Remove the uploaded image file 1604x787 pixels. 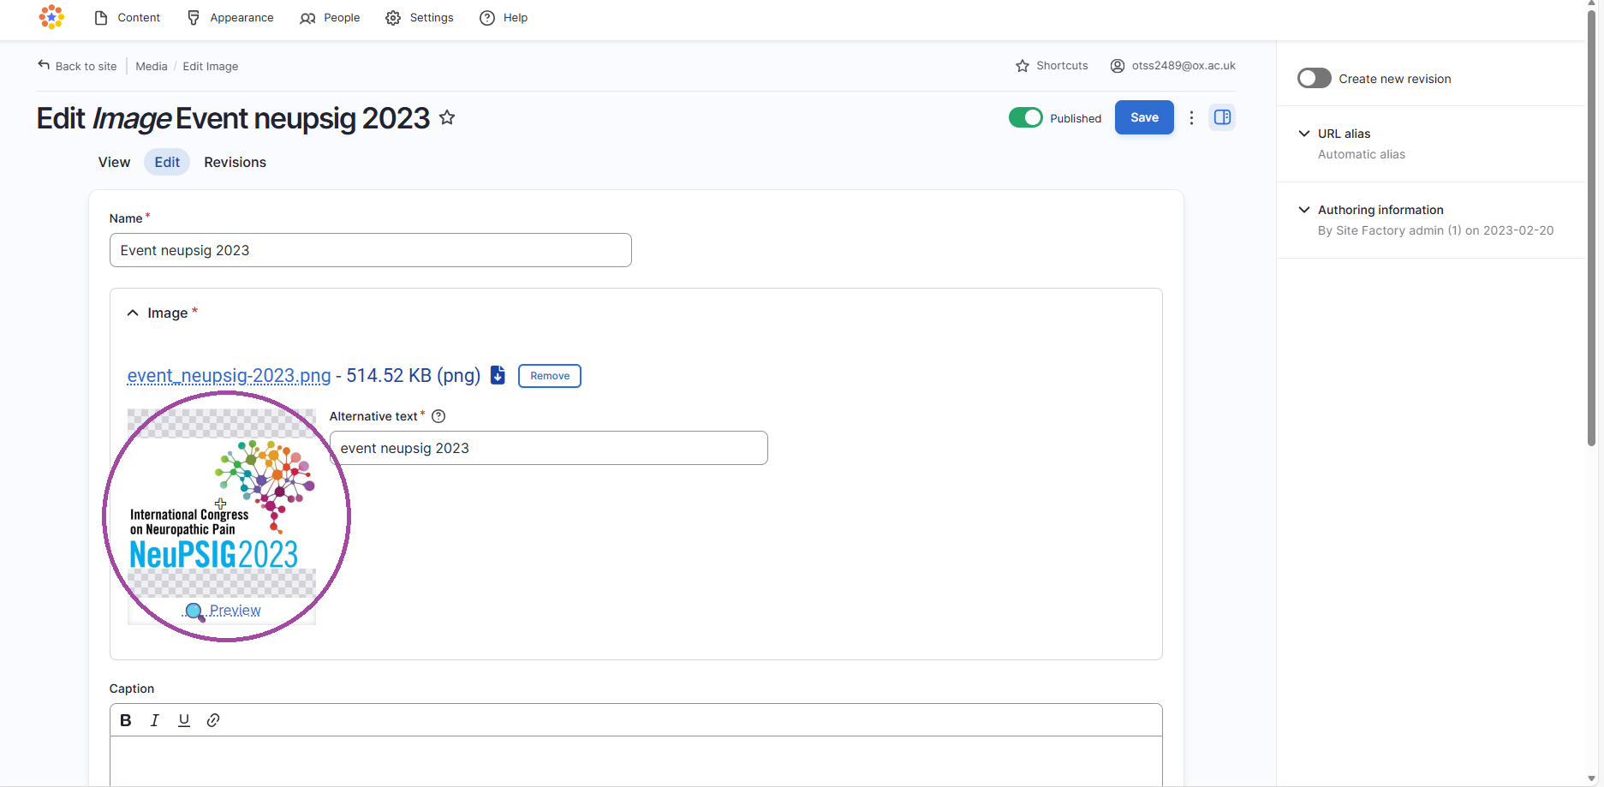549,376
